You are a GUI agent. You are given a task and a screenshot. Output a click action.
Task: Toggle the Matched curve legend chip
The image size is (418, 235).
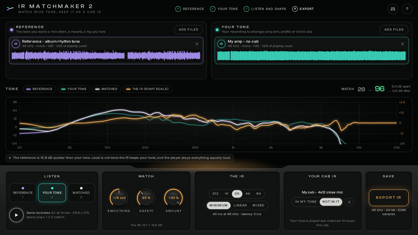click(x=106, y=89)
